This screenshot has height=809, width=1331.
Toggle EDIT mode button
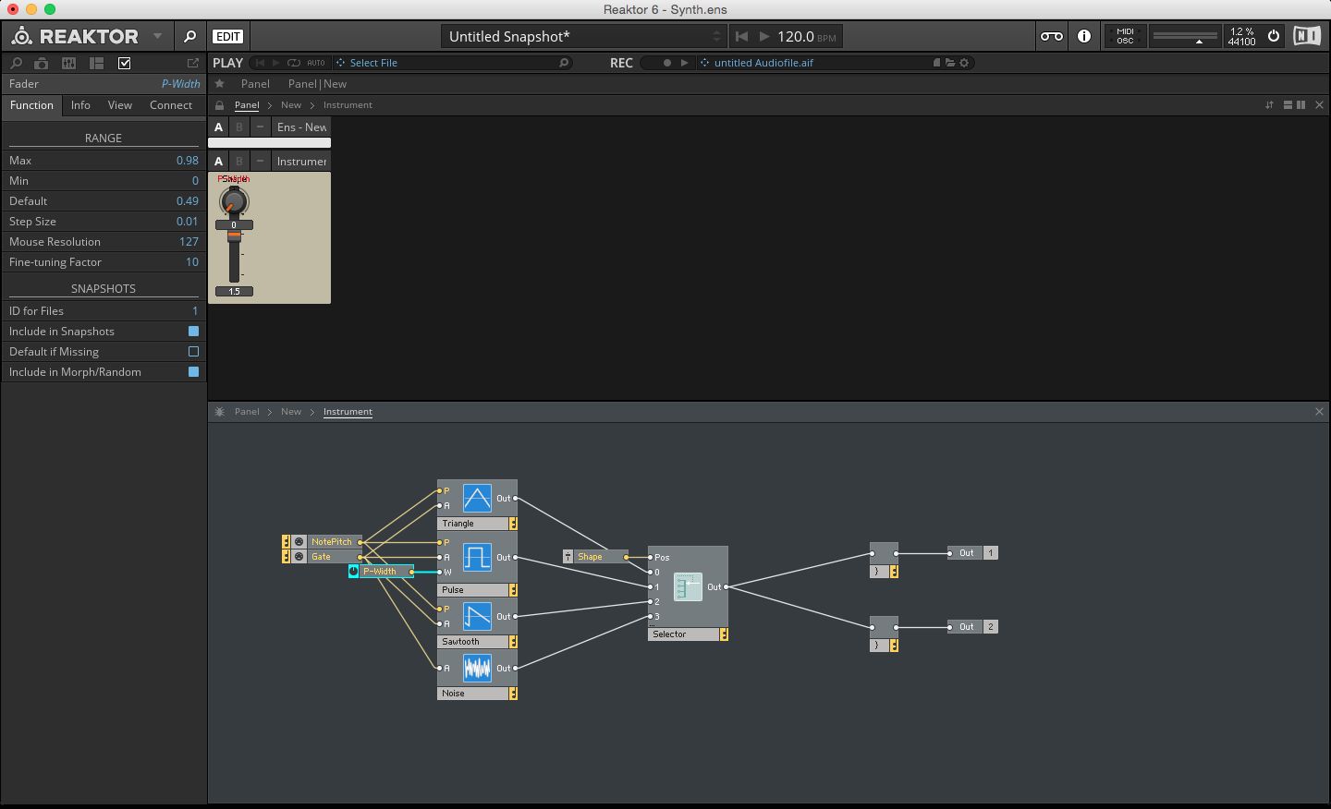227,37
